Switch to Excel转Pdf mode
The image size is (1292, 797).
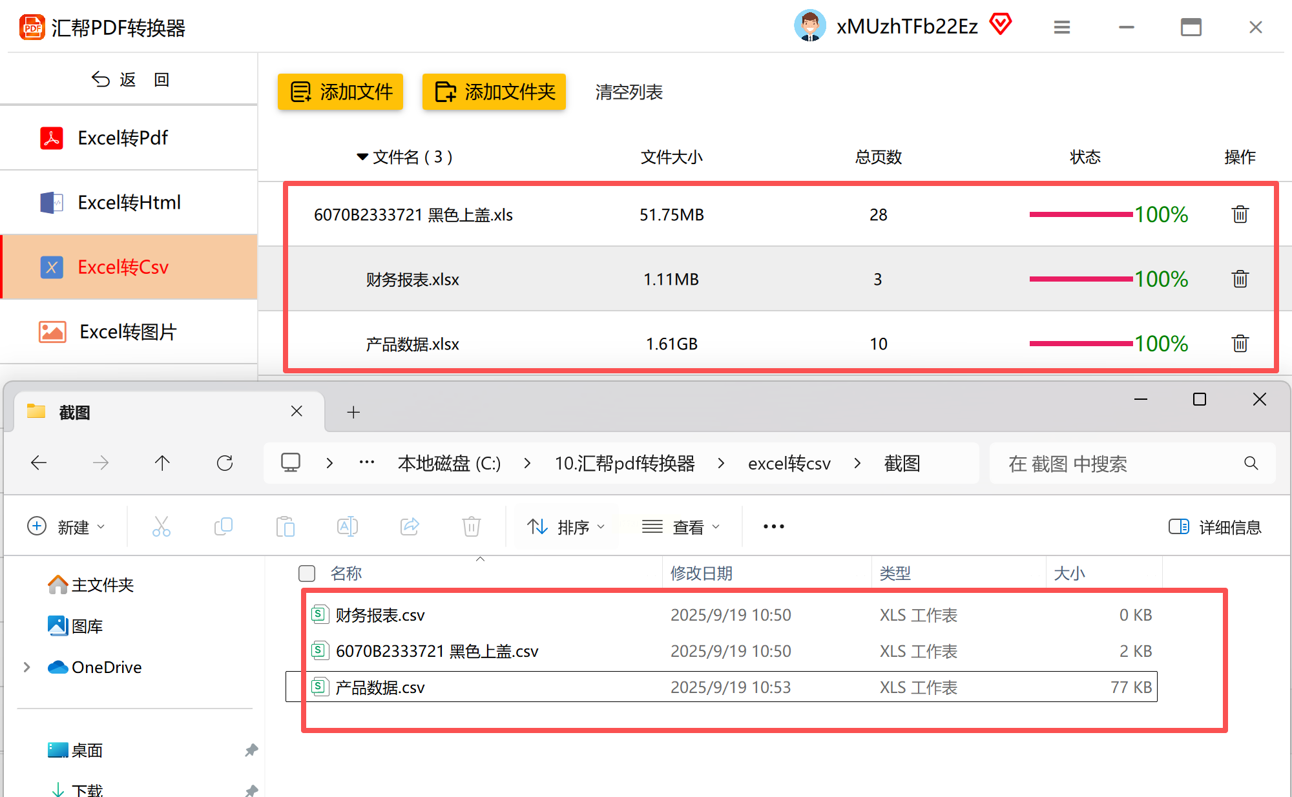[123, 138]
